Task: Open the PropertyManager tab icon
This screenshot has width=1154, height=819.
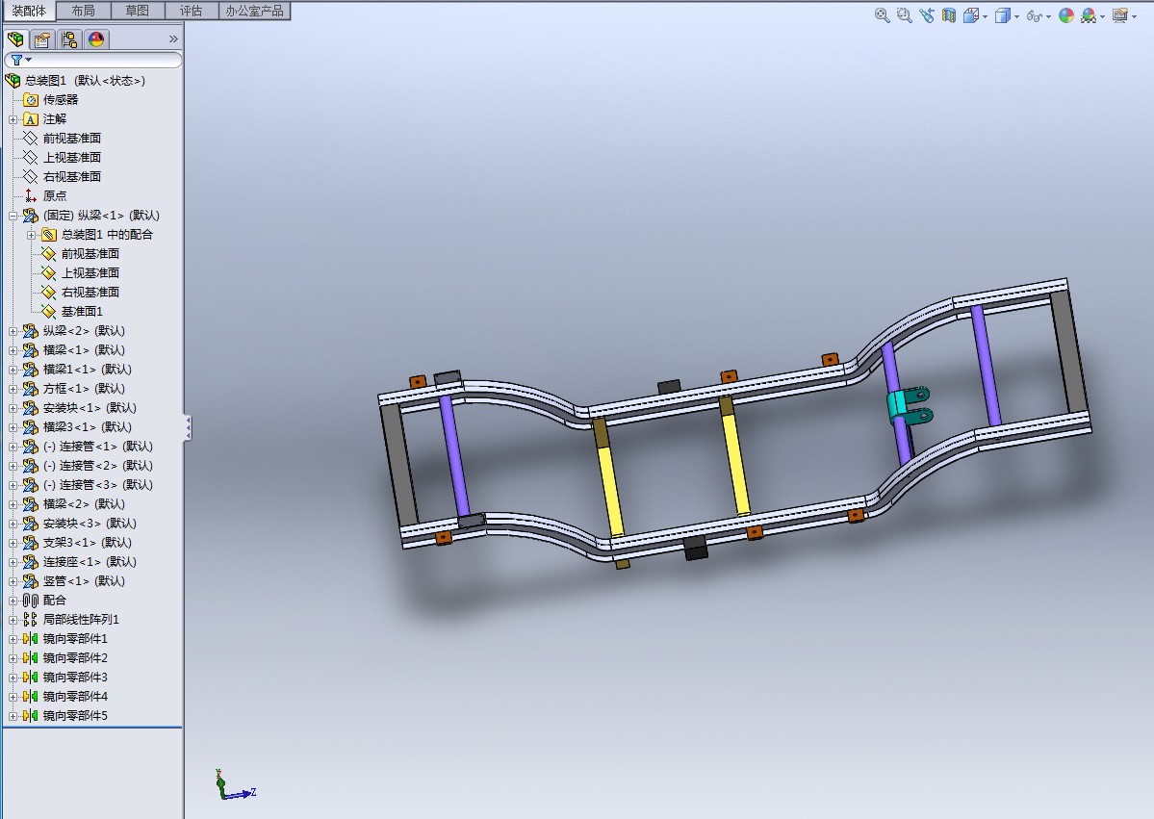Action: [42, 39]
